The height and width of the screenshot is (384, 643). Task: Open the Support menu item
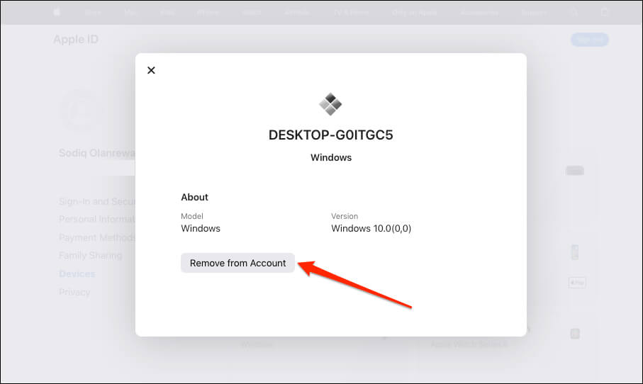pos(534,13)
